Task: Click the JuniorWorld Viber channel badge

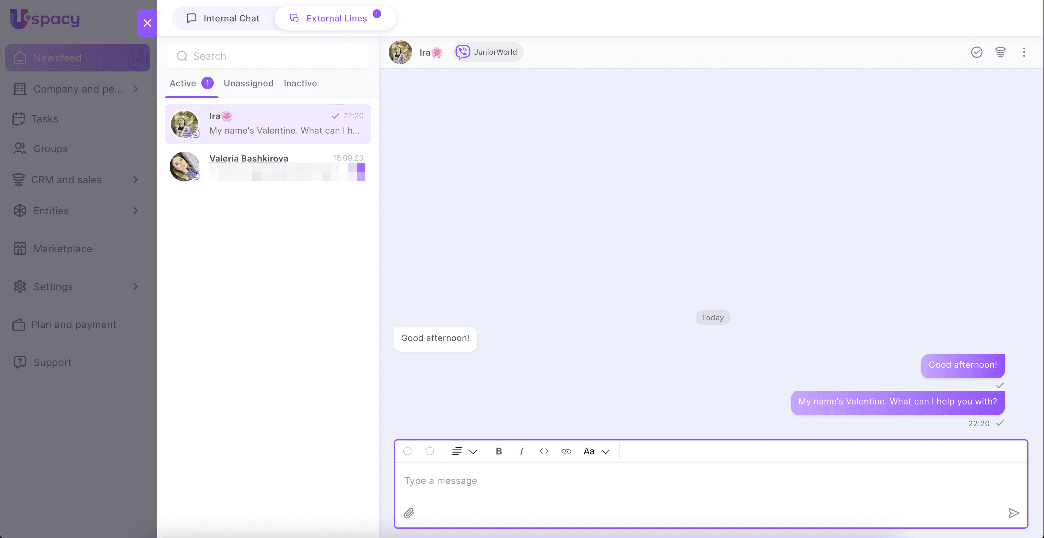Action: [488, 52]
